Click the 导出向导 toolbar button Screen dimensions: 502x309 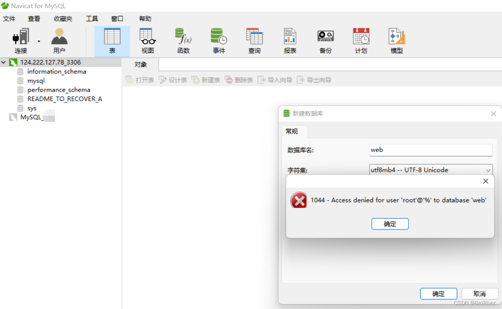coord(314,80)
